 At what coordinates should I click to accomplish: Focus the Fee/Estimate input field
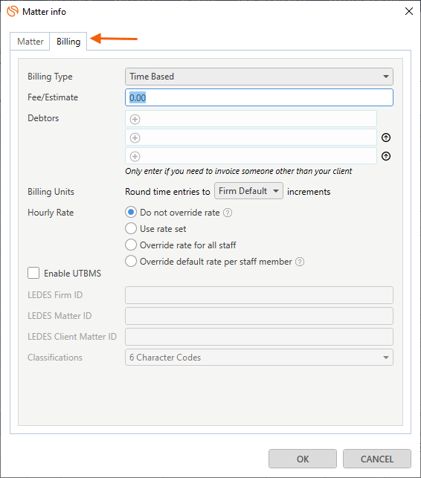259,97
